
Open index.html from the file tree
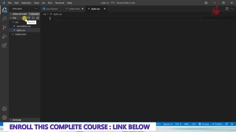tap(21, 34)
